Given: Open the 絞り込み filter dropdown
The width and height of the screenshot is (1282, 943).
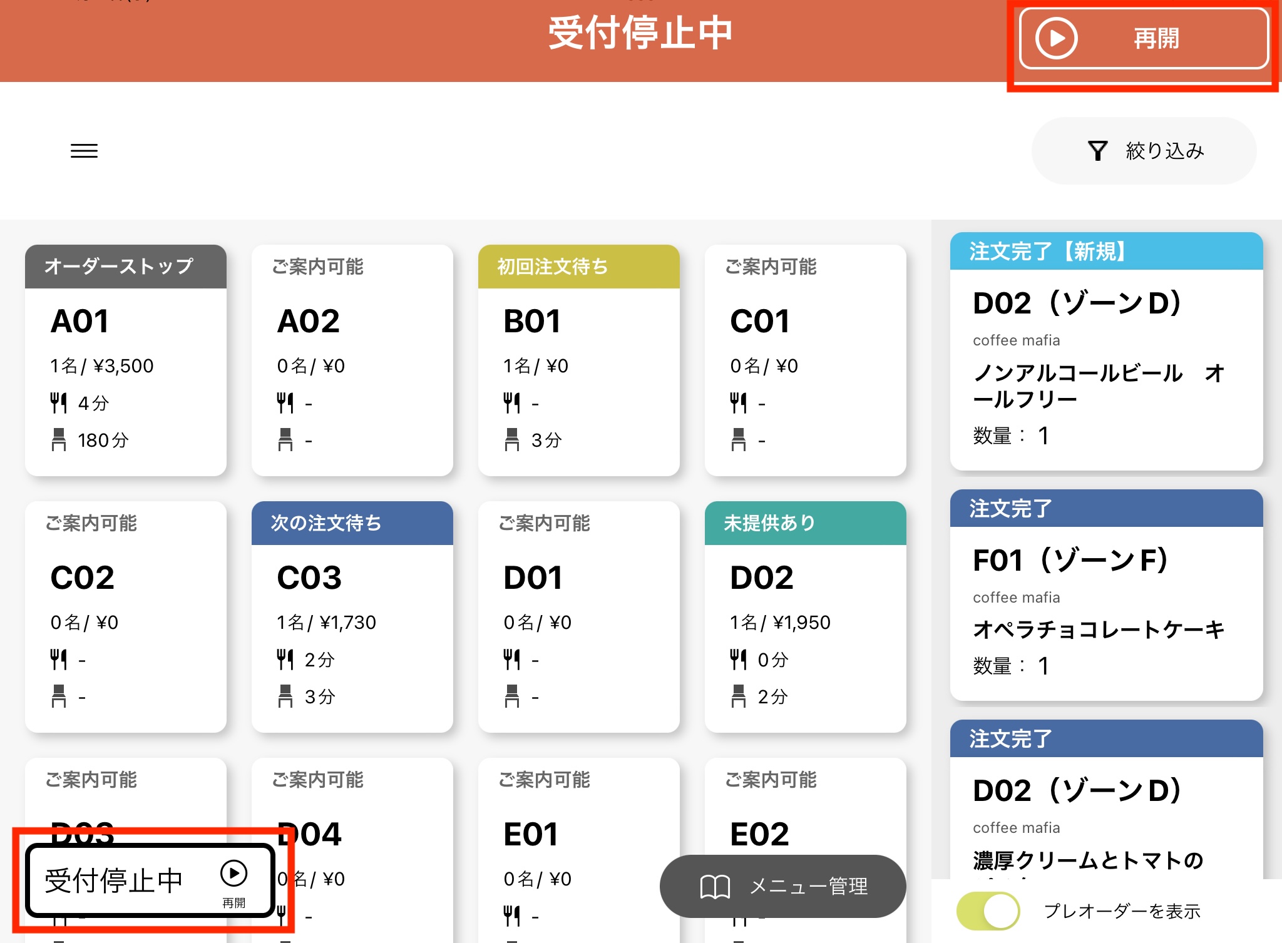Looking at the screenshot, I should click(1144, 151).
